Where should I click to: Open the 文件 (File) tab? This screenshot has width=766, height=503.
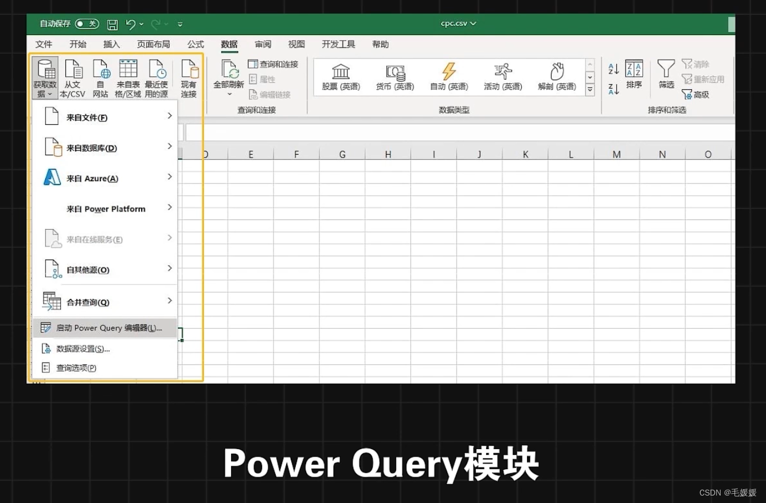tap(44, 44)
